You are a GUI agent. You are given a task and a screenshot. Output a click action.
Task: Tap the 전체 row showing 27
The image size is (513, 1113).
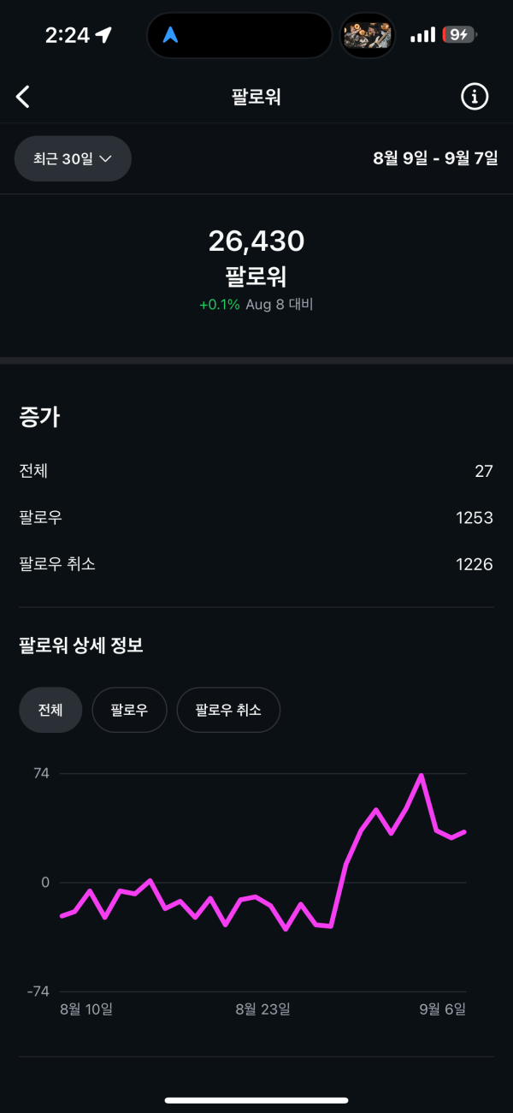pyautogui.click(x=256, y=471)
